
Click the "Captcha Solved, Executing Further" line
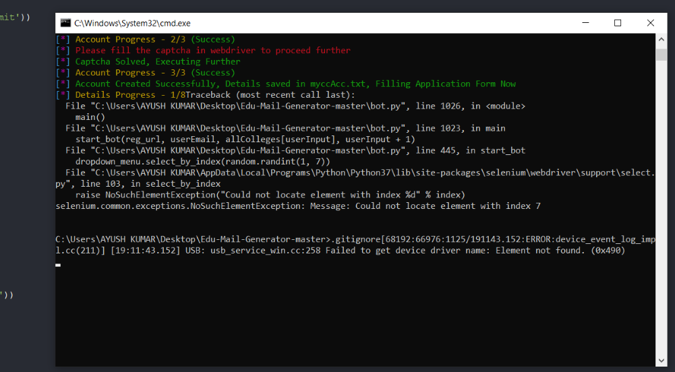point(157,61)
